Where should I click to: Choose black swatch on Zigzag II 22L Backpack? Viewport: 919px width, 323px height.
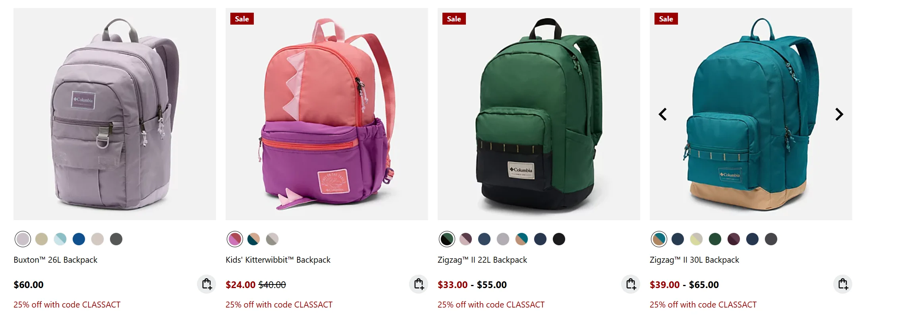point(559,239)
